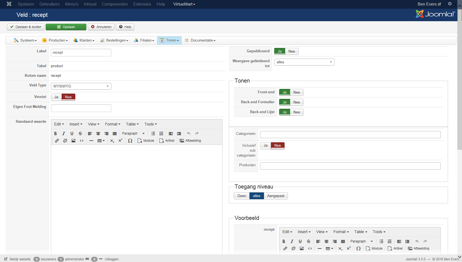Image resolution: width=462 pixels, height=262 pixels.
Task: Remove link in Standaard waarde editor
Action: 65,141
